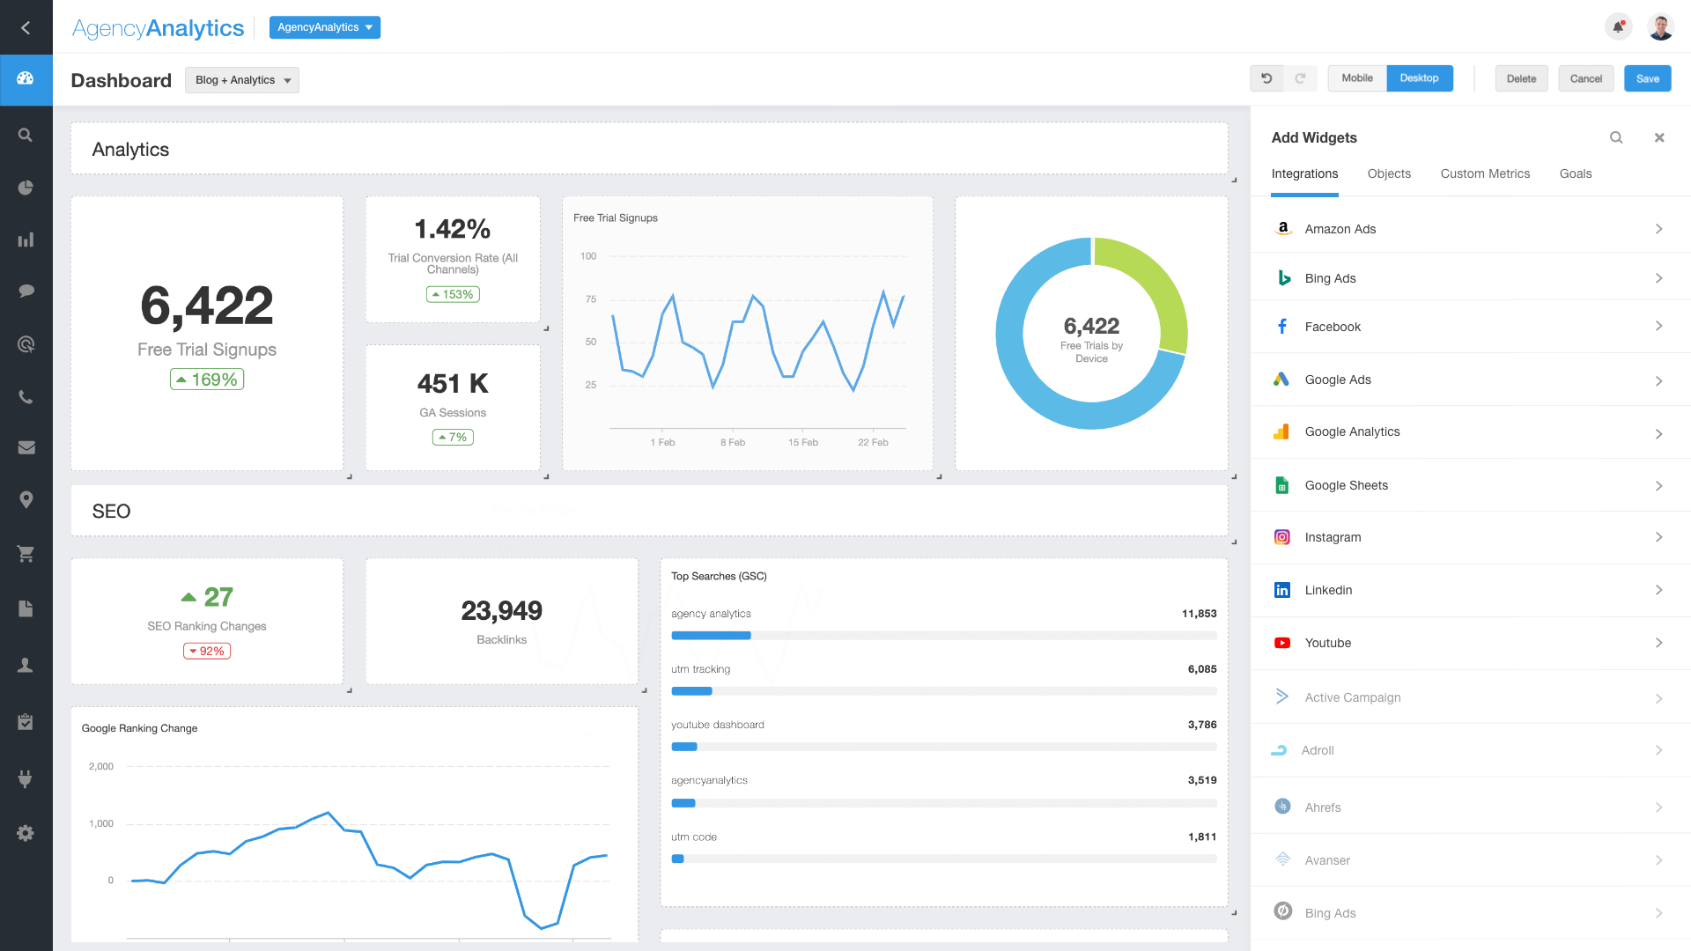Switch to Mobile view
1691x951 pixels.
[x=1357, y=78]
